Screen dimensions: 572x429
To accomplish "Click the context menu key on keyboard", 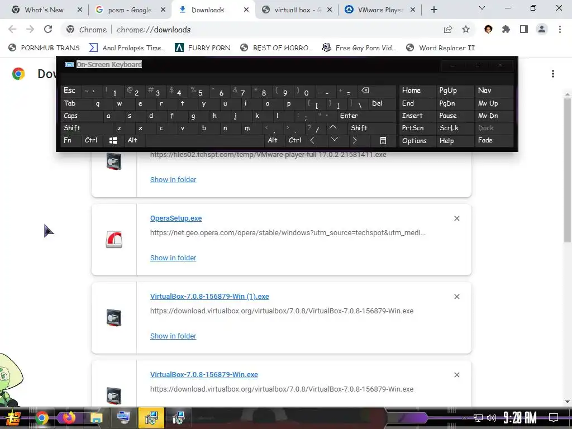I will [x=383, y=140].
